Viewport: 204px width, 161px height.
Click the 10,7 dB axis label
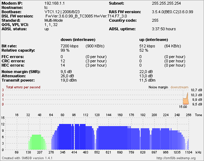pos(196,90)
